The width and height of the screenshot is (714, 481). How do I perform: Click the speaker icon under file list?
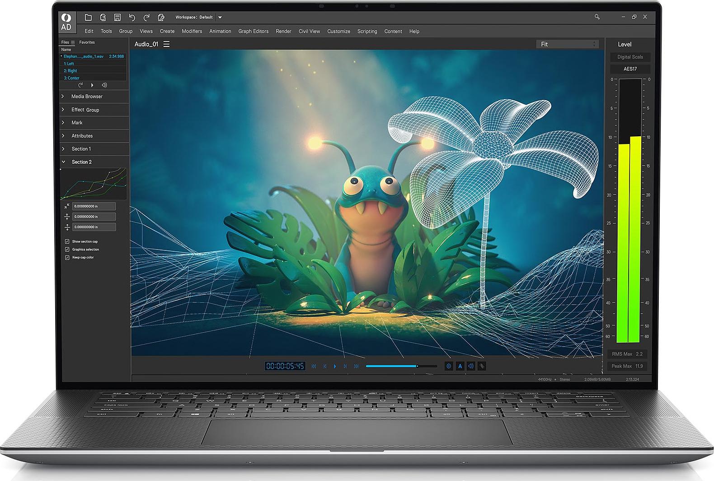(x=104, y=85)
